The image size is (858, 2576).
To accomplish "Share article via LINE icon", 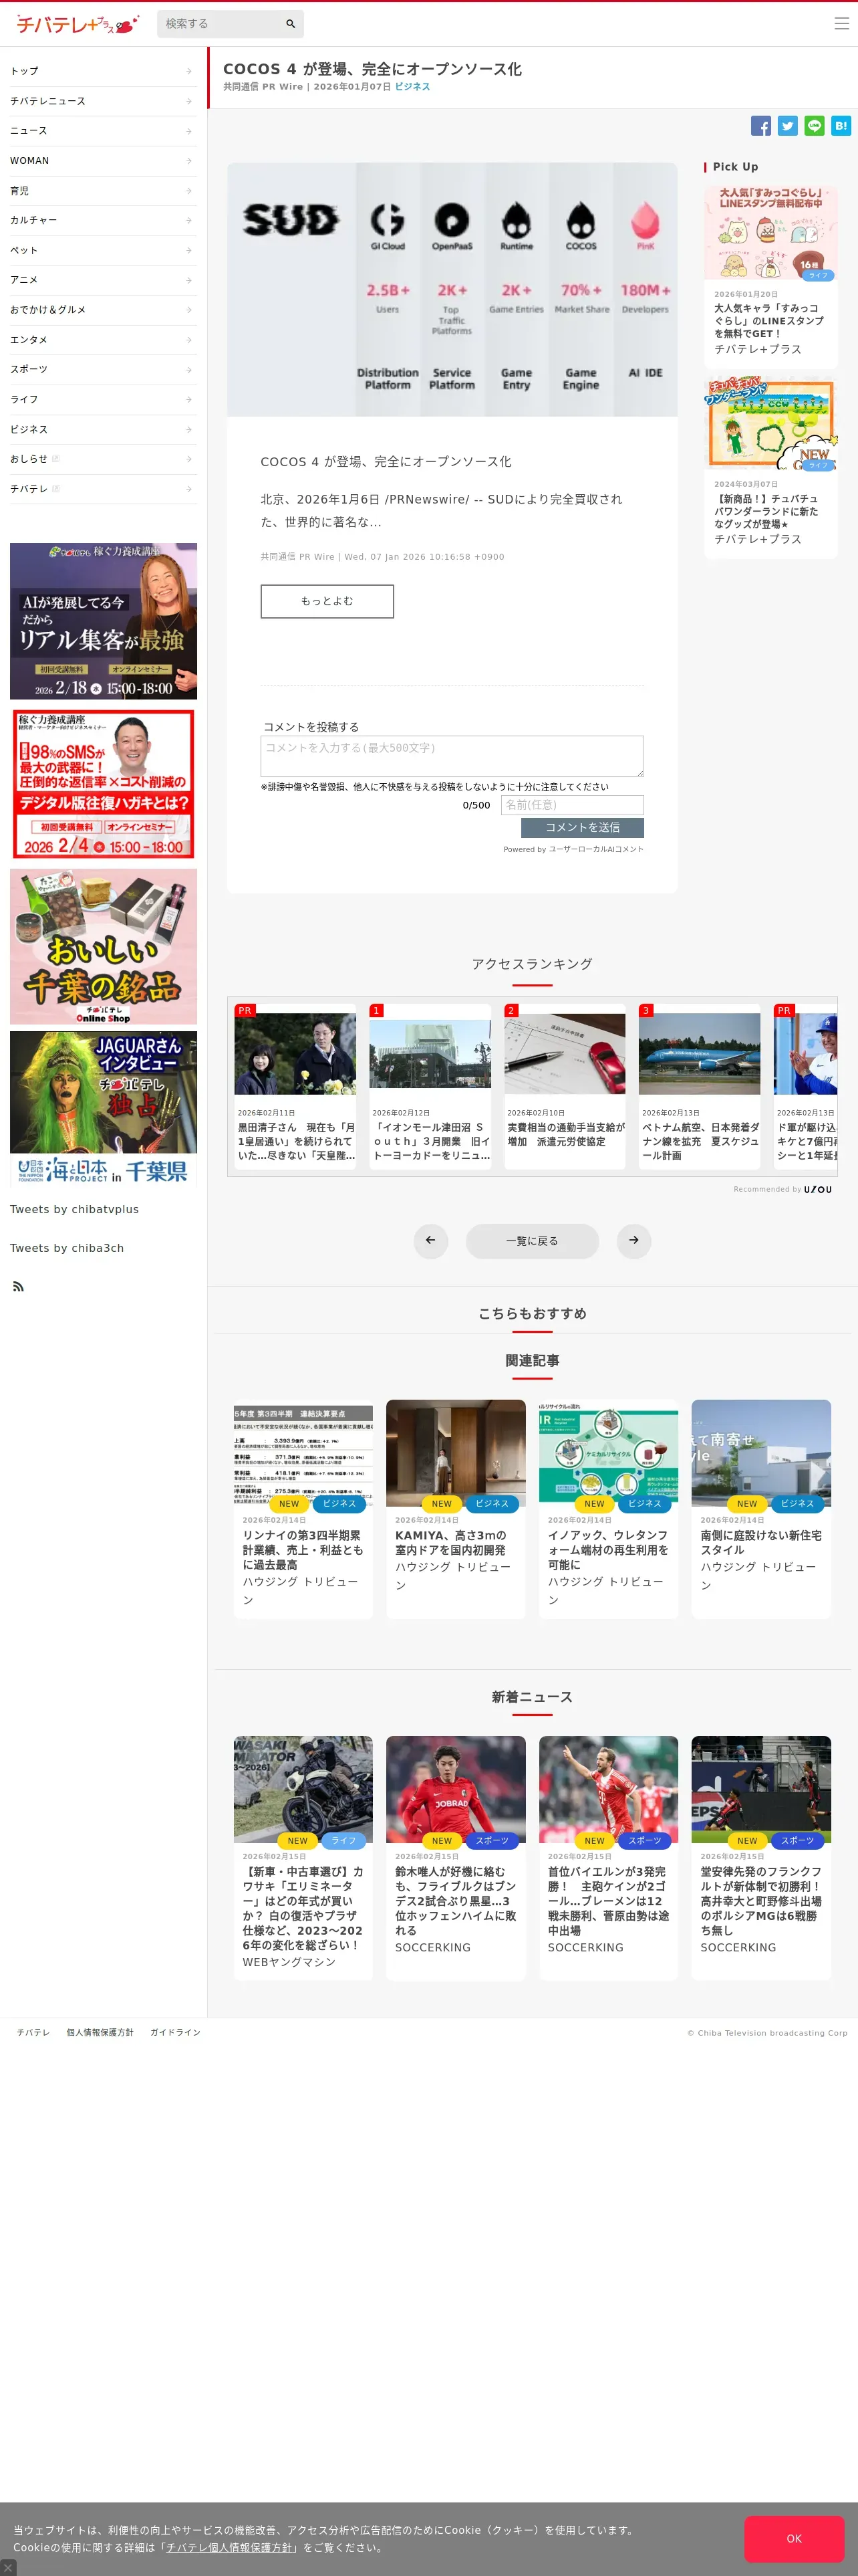I will (814, 126).
